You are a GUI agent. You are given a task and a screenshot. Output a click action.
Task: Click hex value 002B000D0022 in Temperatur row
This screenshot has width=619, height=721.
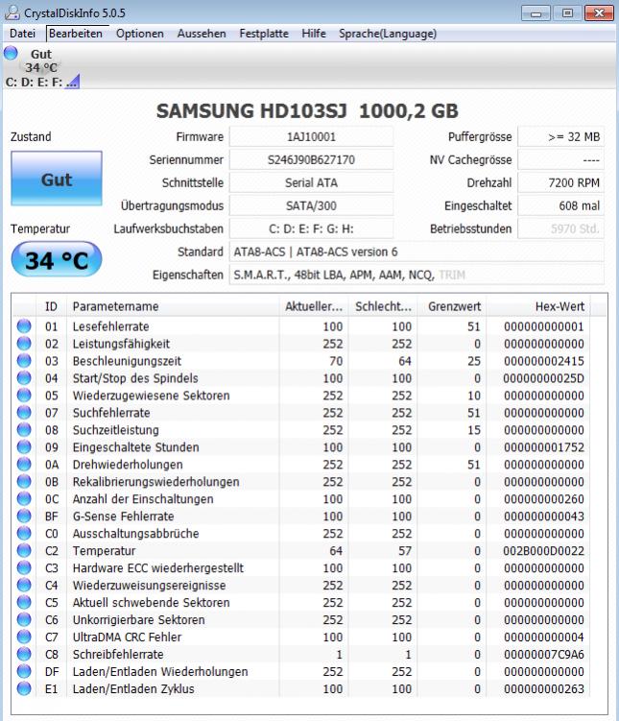(543, 550)
